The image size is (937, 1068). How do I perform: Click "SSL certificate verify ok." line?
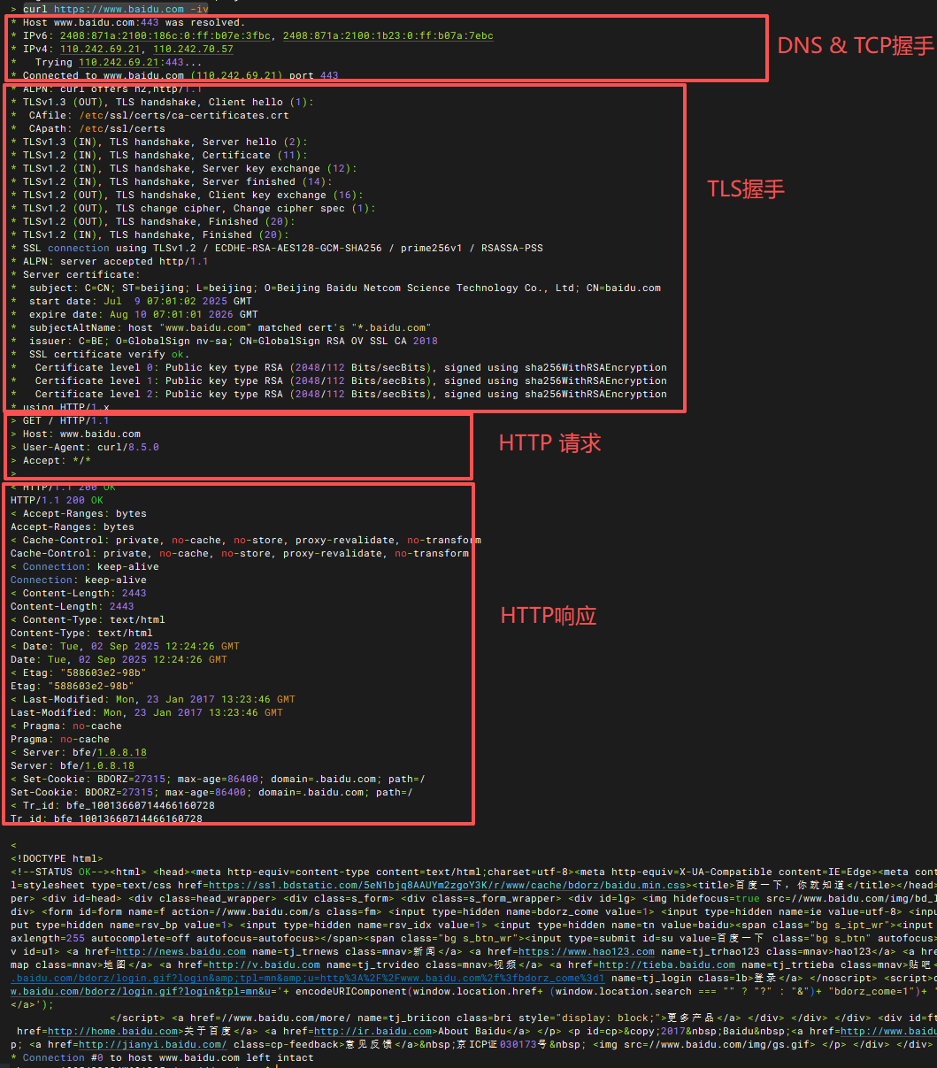pos(100,354)
